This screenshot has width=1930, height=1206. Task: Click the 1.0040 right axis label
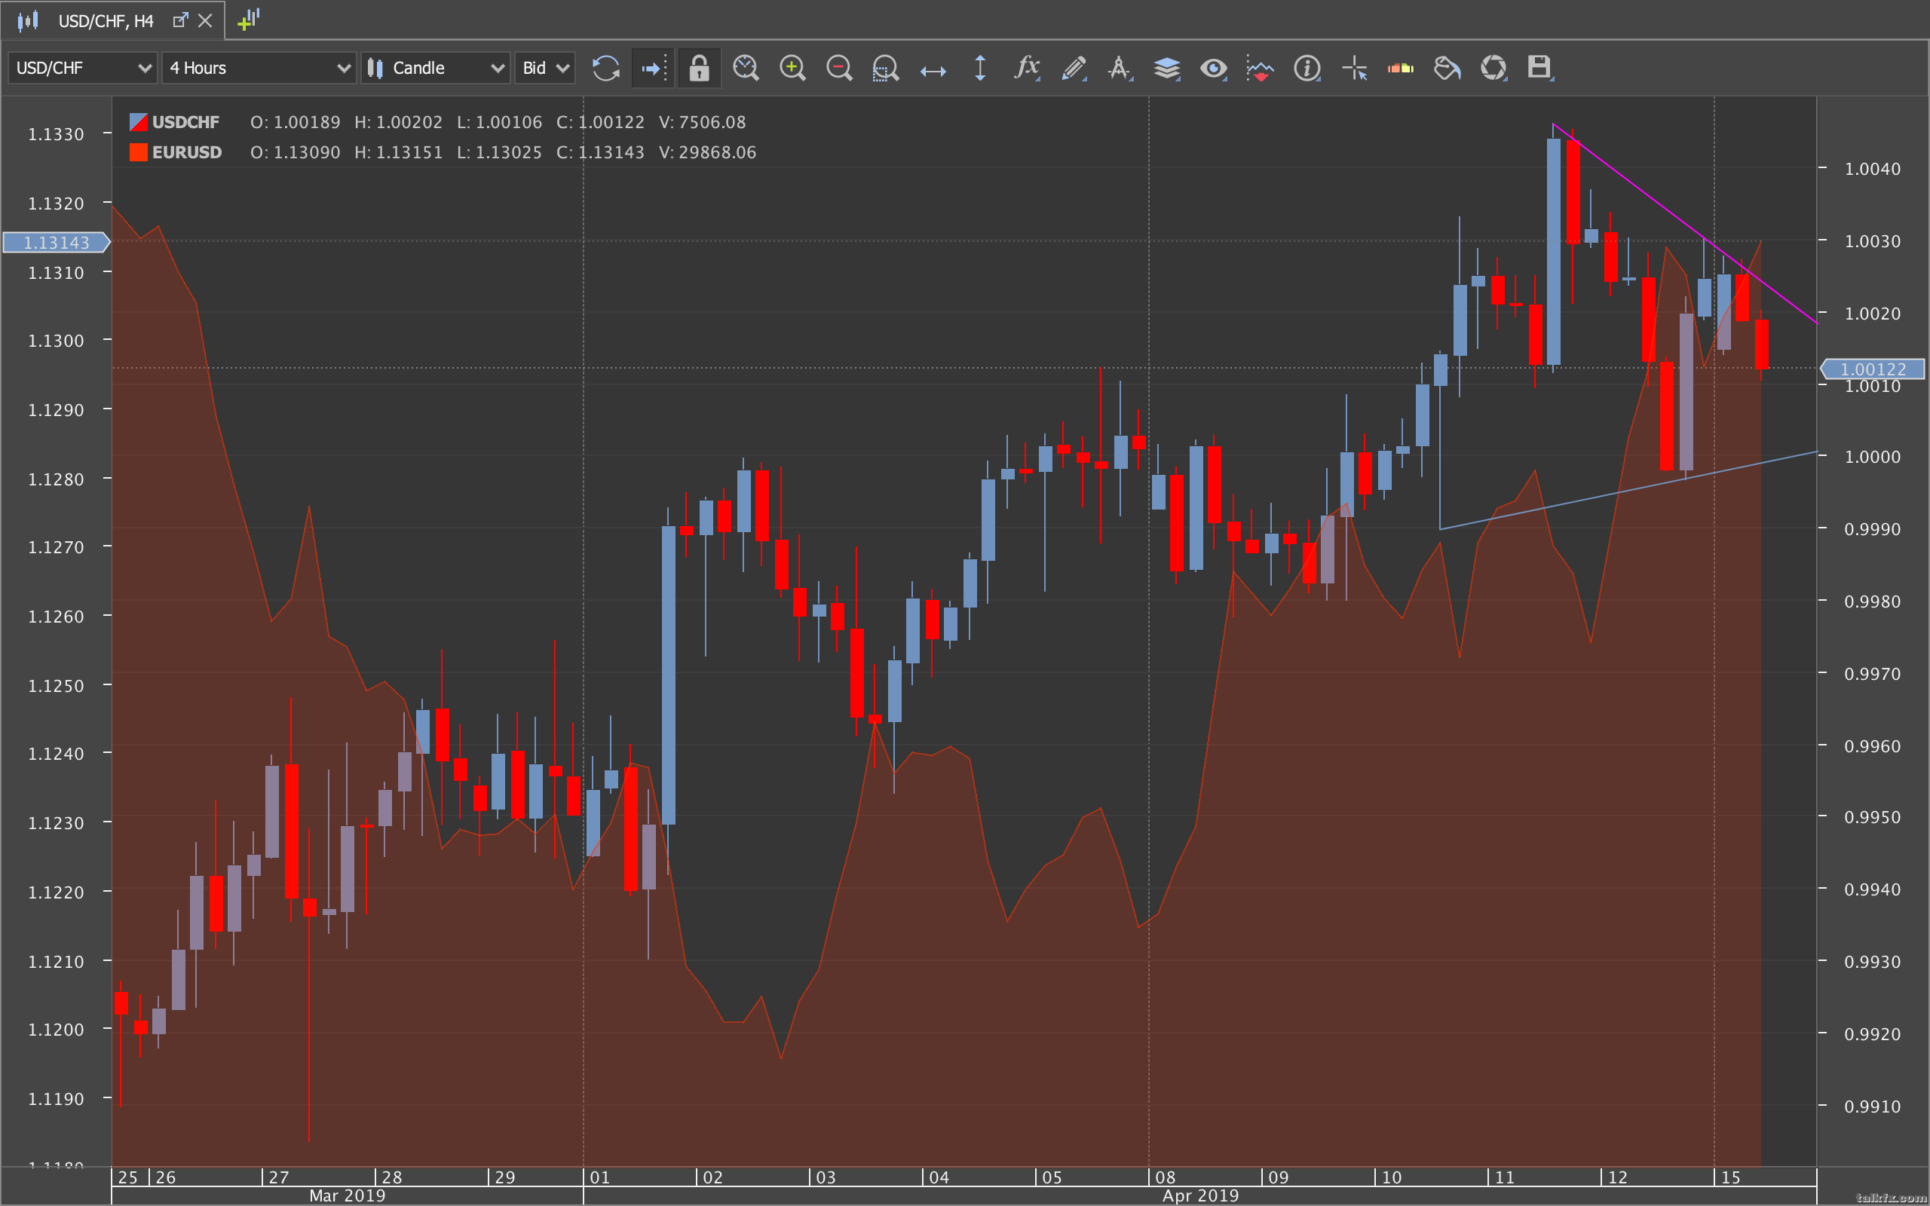(x=1873, y=169)
